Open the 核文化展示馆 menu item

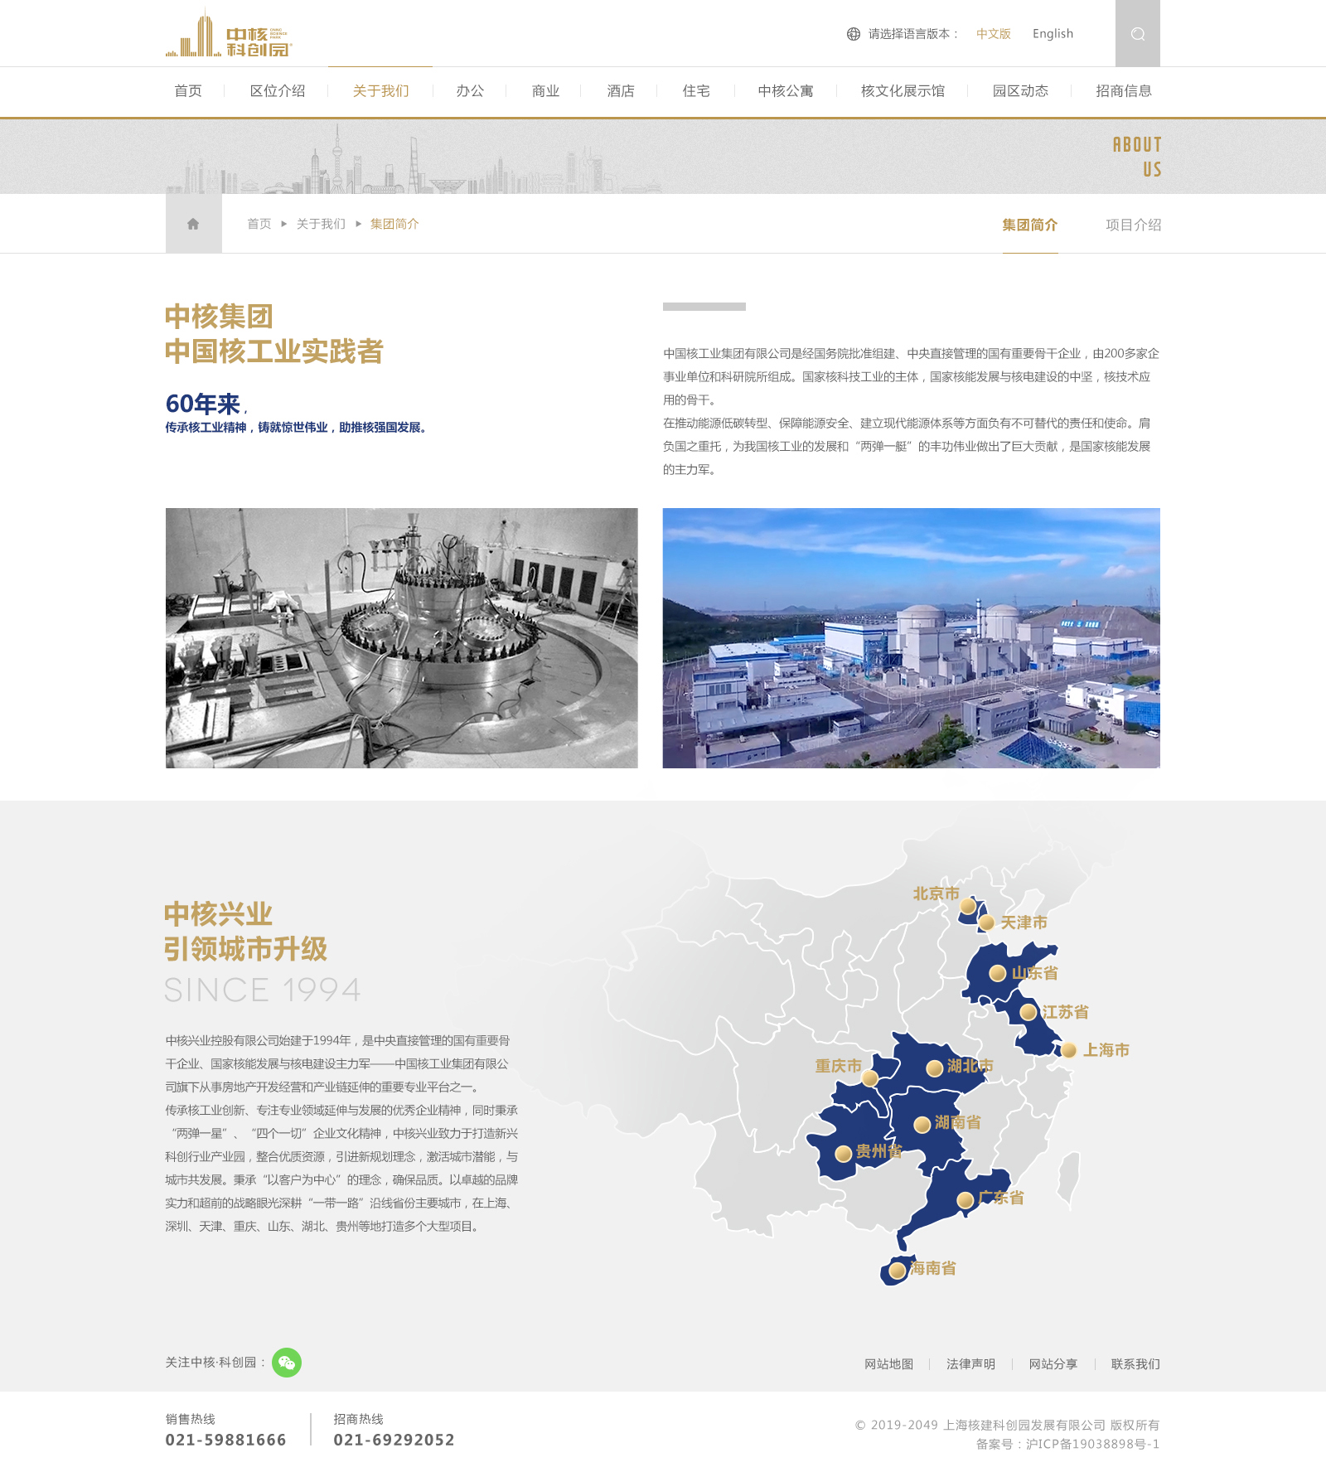point(903,91)
